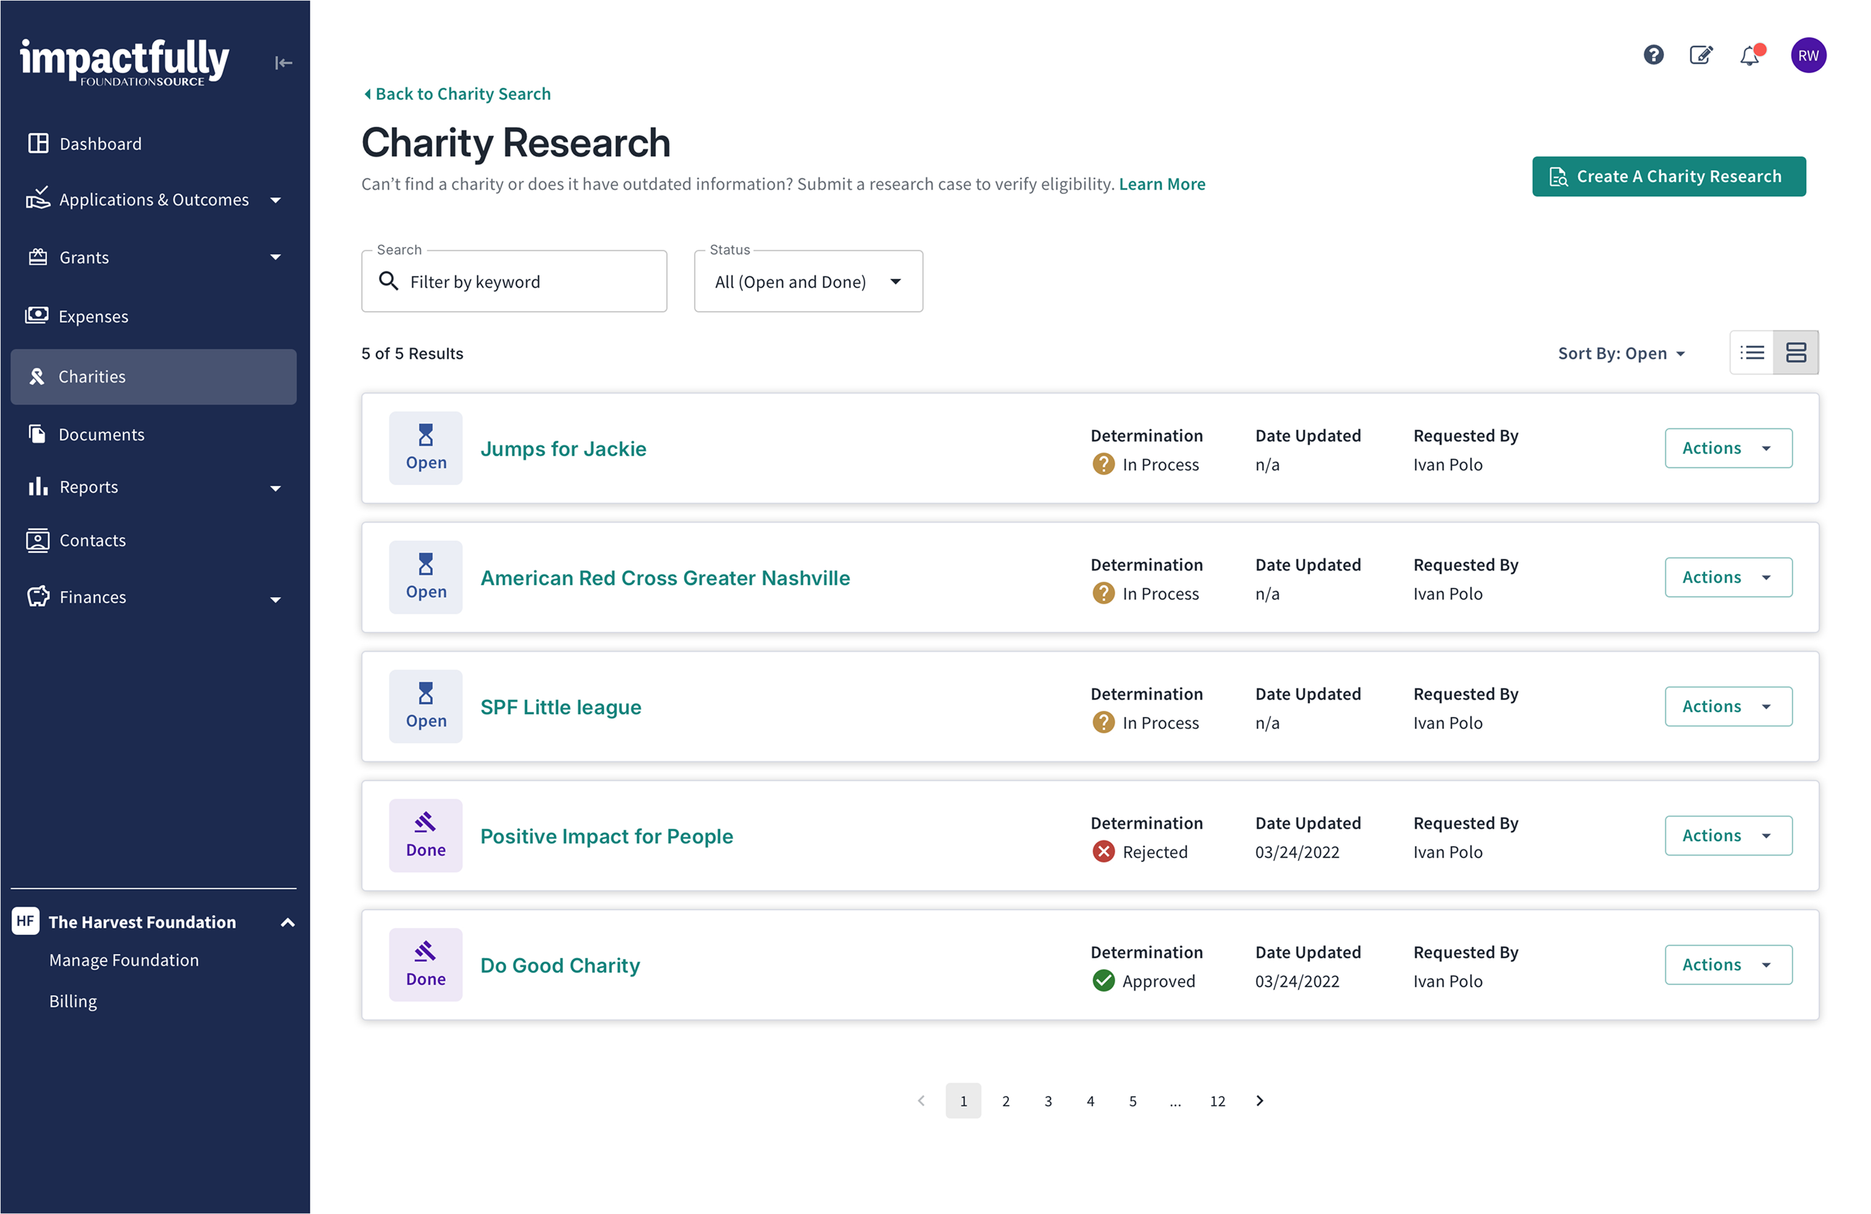Expand Actions for SPF Little league

(x=1728, y=706)
